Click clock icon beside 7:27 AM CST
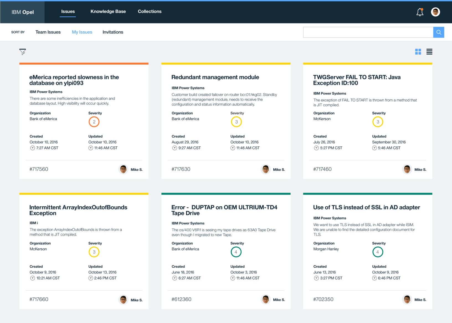Screen dimensions: 452x323 [33, 148]
